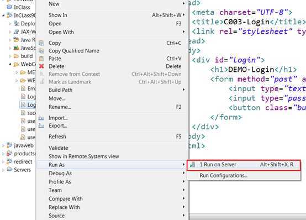Screen dimensions: 306x220
Task: Select Refresh in the context menu
Action: [112, 137]
